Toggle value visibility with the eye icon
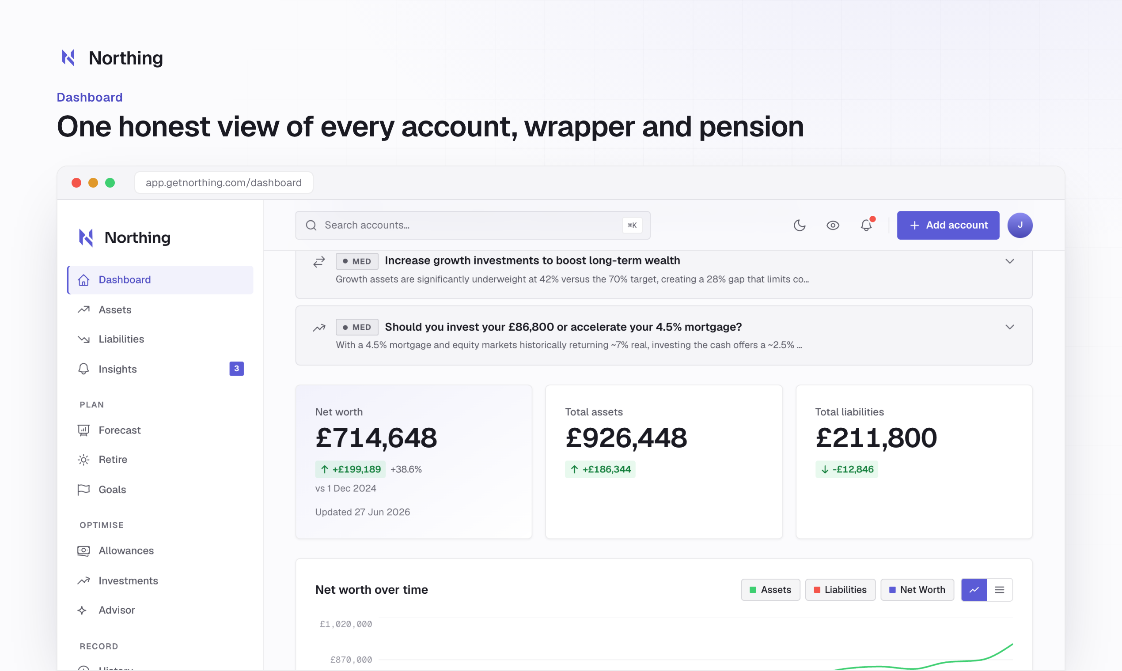Screen dimensions: 1122x671 coord(833,225)
